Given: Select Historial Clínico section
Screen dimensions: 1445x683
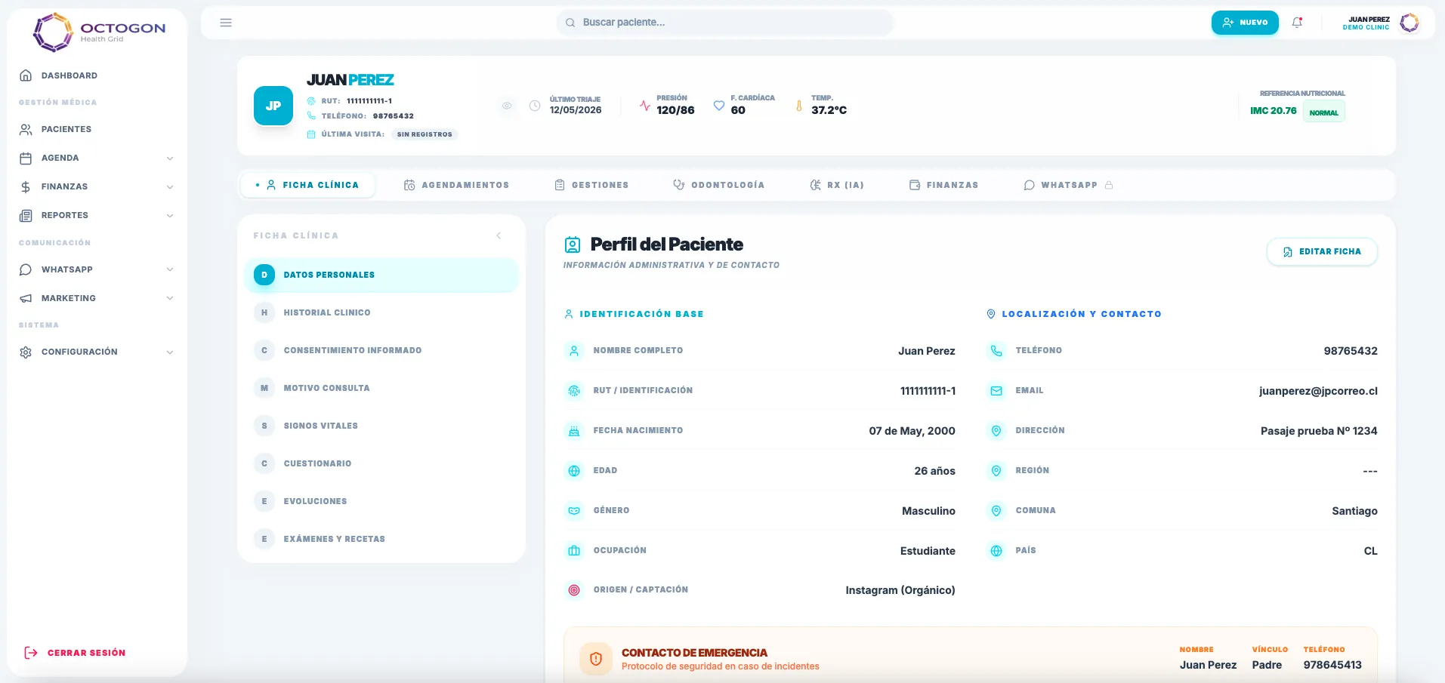Looking at the screenshot, I should [381, 312].
